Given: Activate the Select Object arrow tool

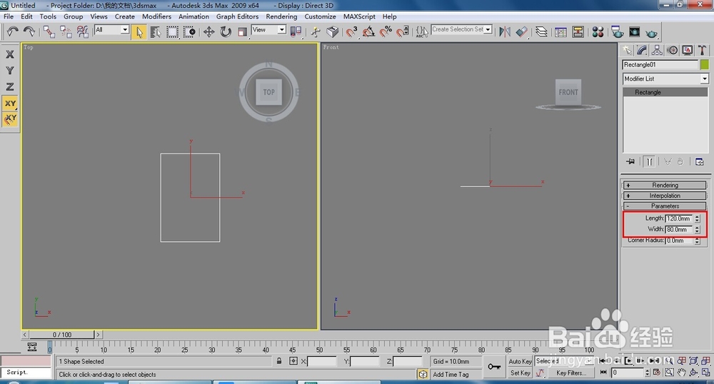Looking at the screenshot, I should coord(139,32).
